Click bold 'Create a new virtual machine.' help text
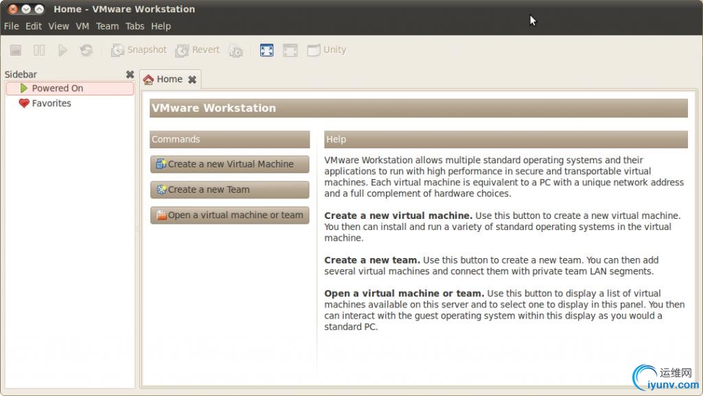The image size is (703, 396). [x=398, y=216]
